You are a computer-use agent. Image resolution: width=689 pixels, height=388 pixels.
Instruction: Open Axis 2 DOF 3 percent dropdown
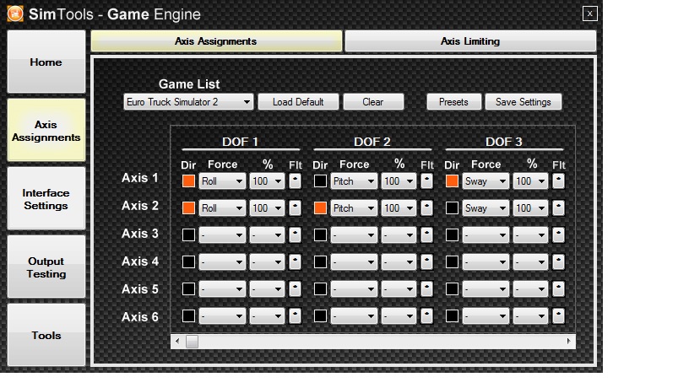point(530,207)
